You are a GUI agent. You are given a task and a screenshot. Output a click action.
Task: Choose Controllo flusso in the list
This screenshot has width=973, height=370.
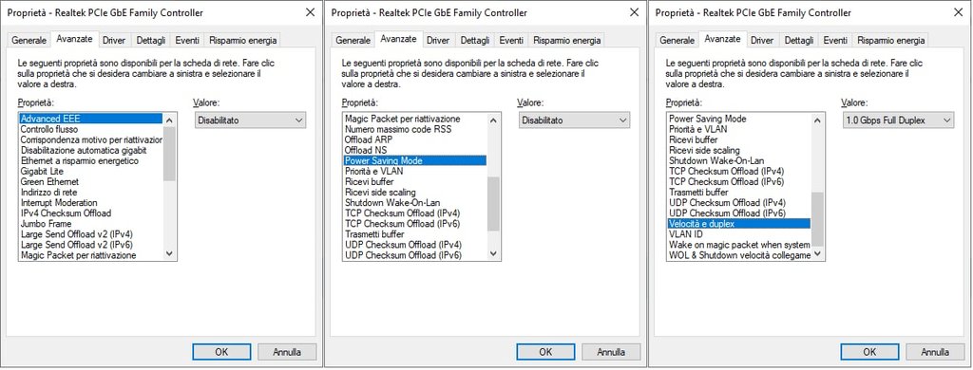coord(49,130)
